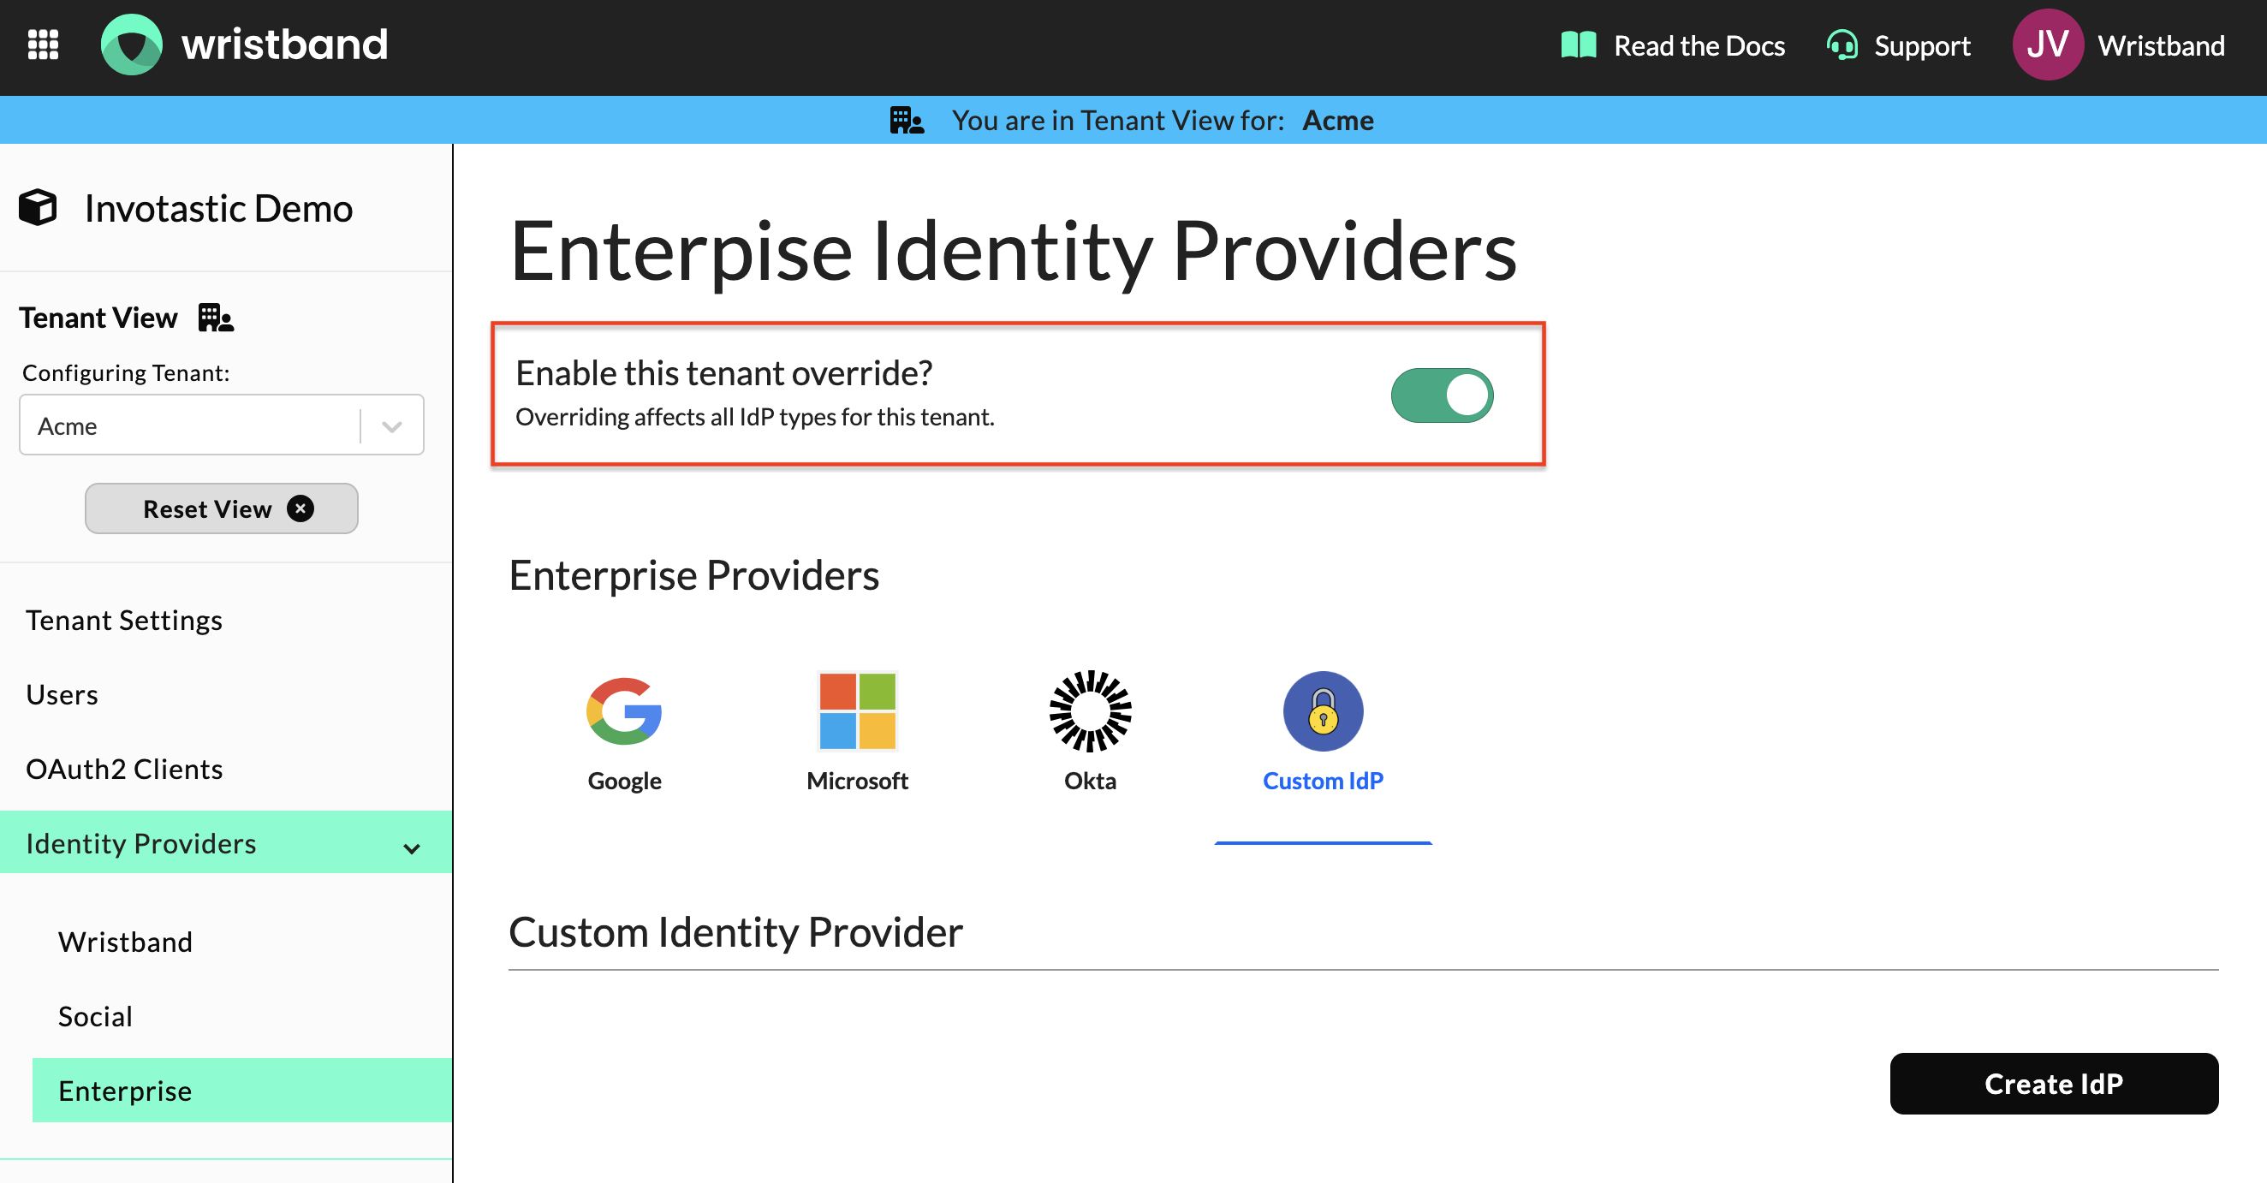The image size is (2267, 1183).
Task: Click the Invotastic Demo application name
Action: click(218, 208)
